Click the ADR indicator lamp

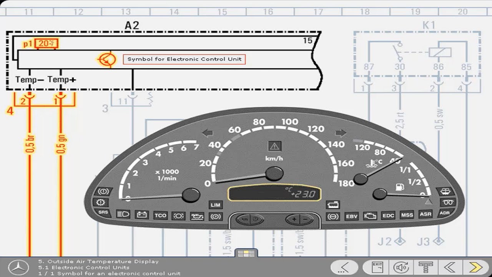[445, 212]
